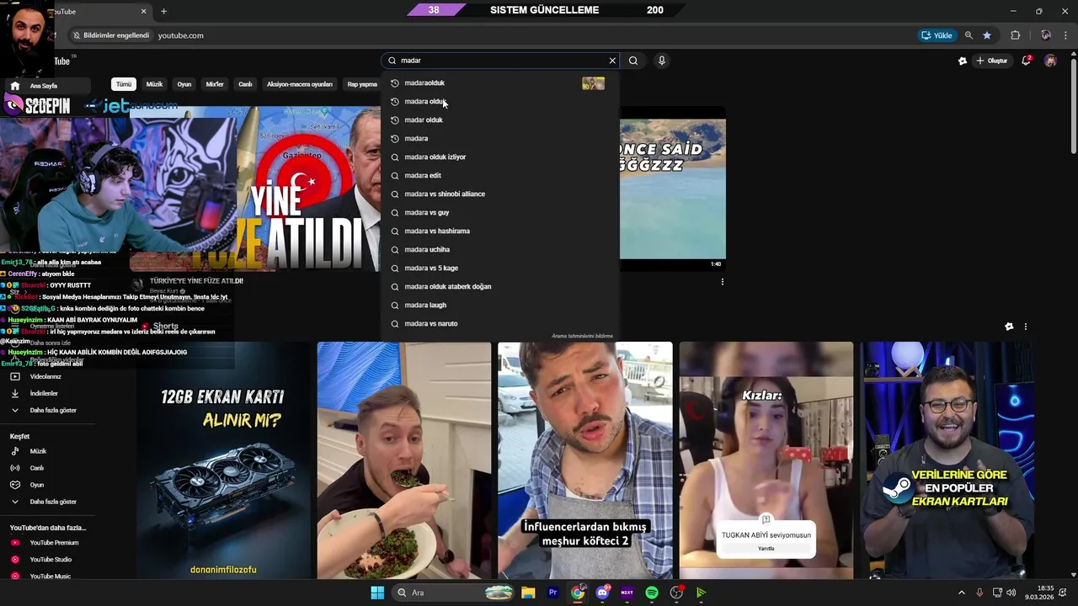
Task: Select suggestion "madara vs guy"
Action: tap(500, 212)
